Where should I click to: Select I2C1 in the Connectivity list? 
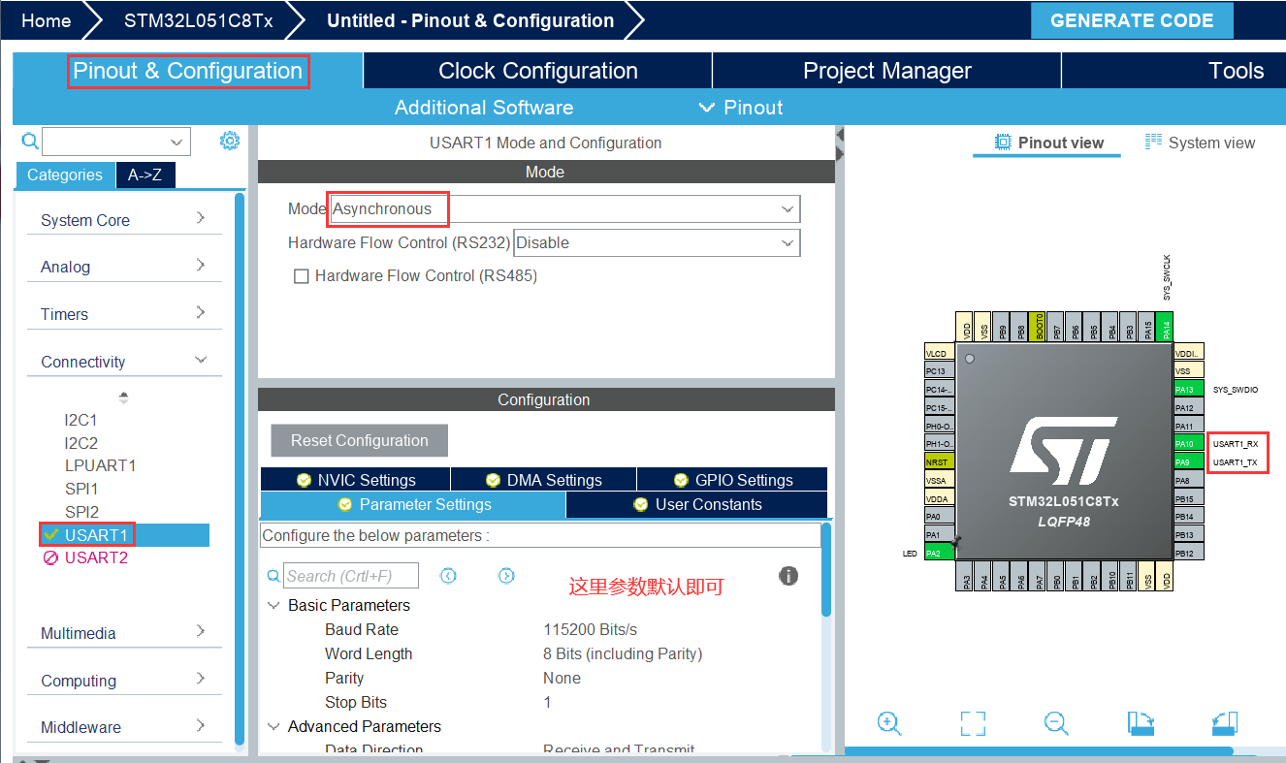80,420
